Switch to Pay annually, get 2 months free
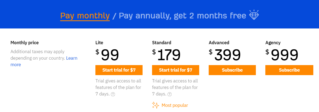Viewport: 319px width, 112px height. coord(182,16)
